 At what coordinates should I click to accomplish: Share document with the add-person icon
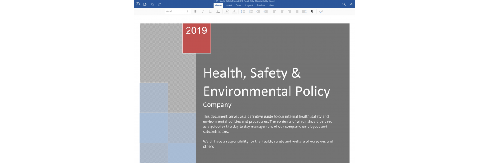pos(351,4)
